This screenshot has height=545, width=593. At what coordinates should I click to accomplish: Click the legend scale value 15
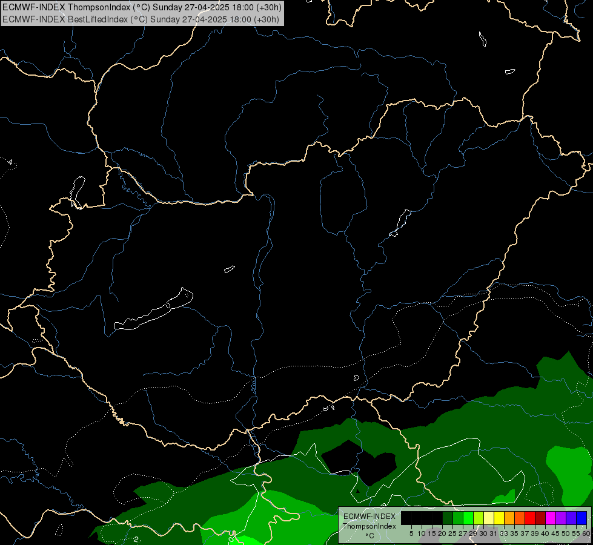pos(432,533)
